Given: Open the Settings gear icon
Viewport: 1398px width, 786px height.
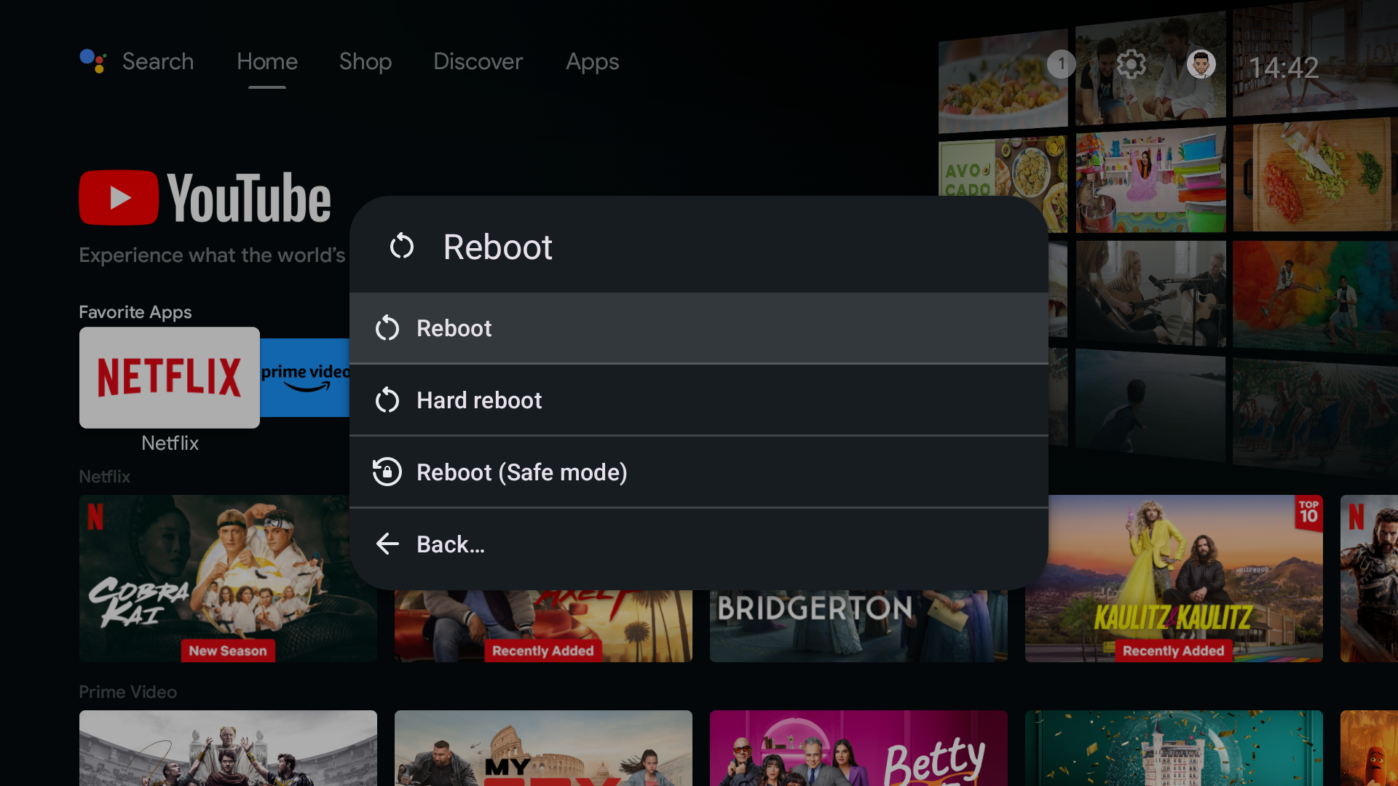Looking at the screenshot, I should tap(1132, 64).
